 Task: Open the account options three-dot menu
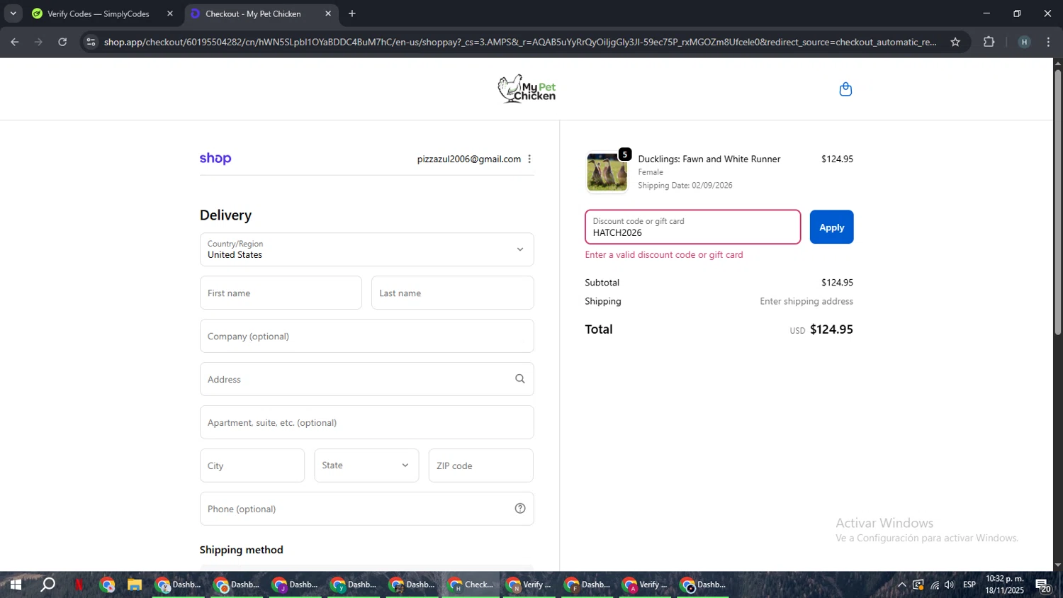(x=529, y=159)
